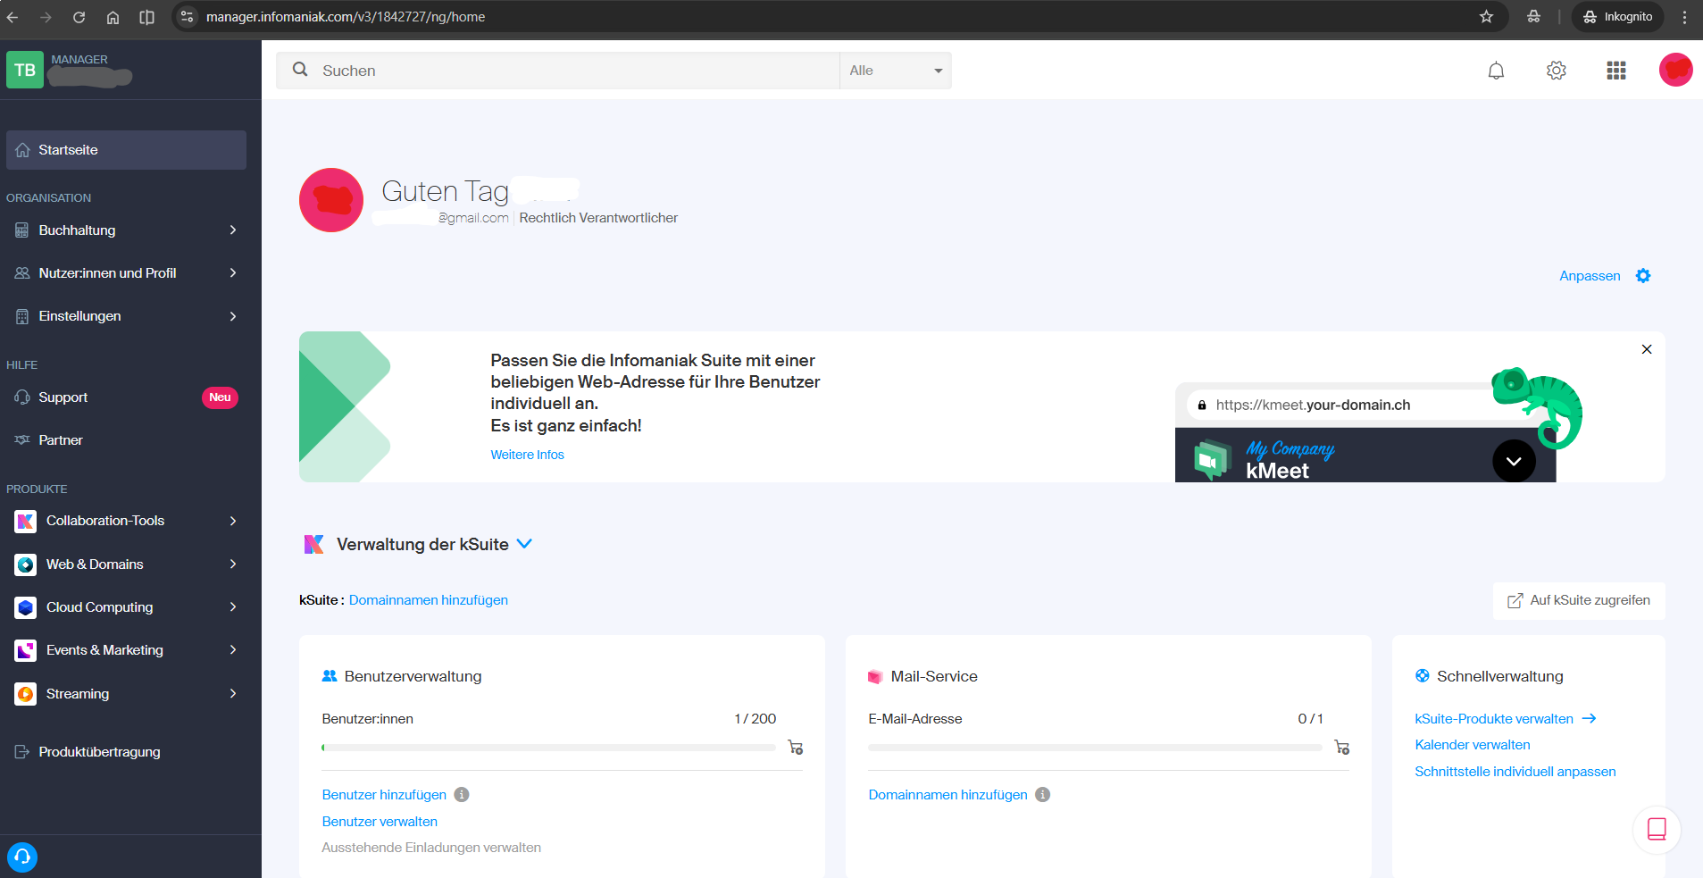The image size is (1703, 878).
Task: Open the notifications bell icon
Action: 1496,70
